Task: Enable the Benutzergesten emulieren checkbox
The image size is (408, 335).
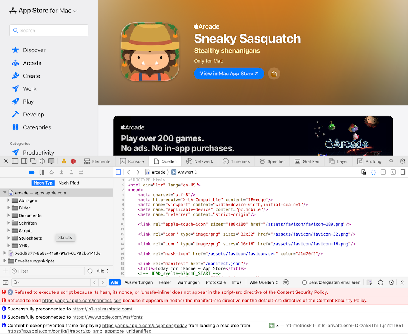Action: (304, 282)
